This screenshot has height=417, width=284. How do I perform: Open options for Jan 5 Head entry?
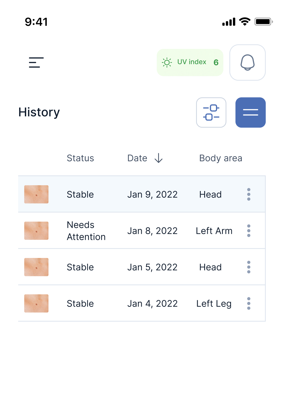pos(248,267)
